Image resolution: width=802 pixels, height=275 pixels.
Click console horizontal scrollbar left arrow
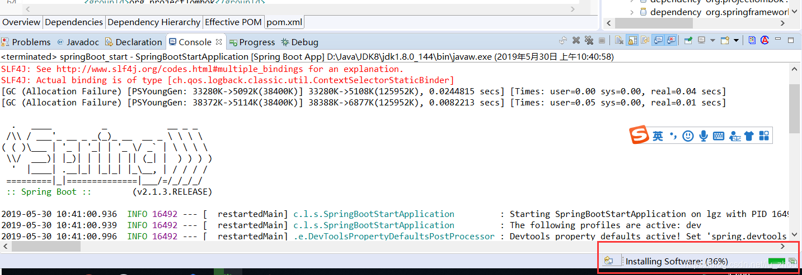point(5,246)
